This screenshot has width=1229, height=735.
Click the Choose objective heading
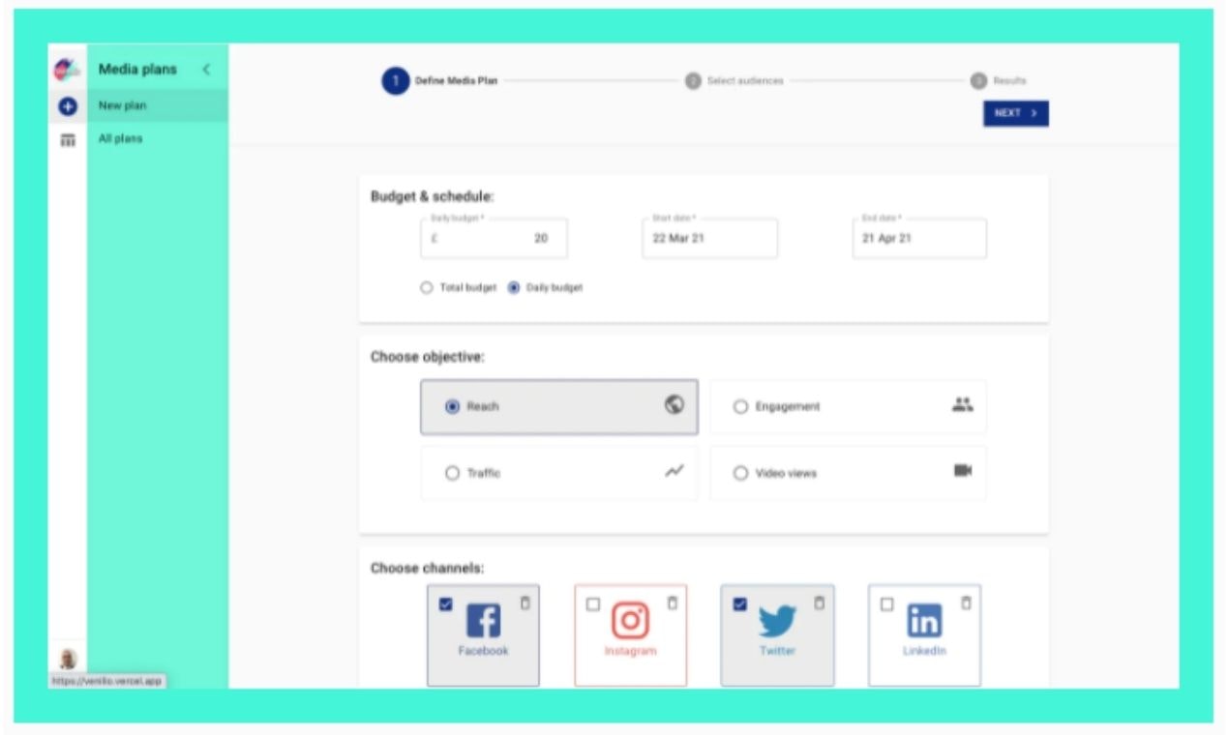428,357
